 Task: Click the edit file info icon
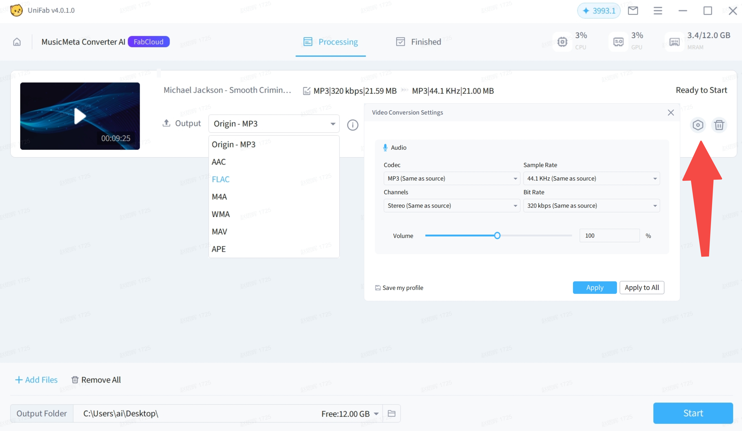pos(307,91)
